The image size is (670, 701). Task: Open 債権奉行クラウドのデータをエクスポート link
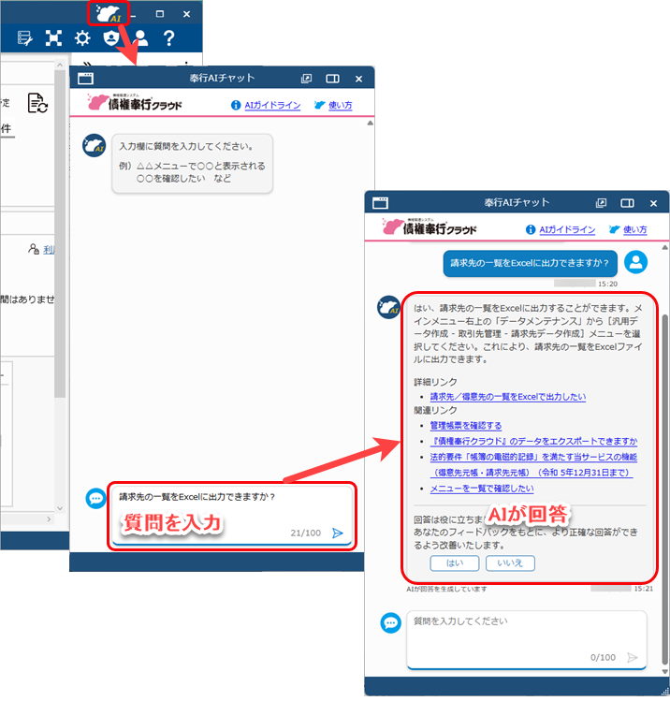coord(533,441)
